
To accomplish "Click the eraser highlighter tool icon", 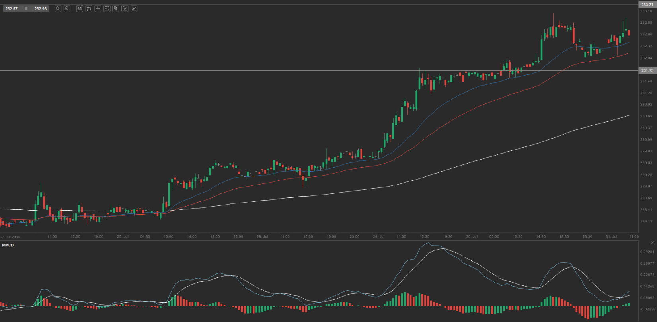I will 134,8.
